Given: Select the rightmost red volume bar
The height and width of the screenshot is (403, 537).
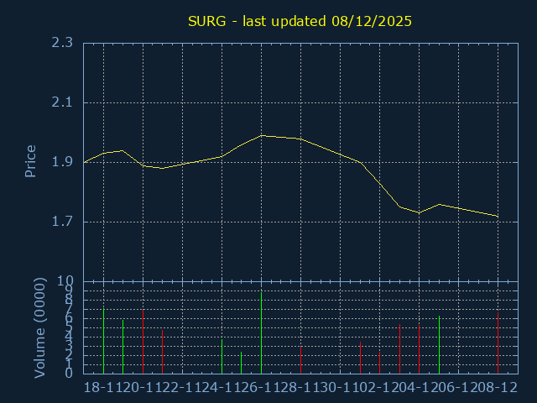Looking at the screenshot, I should point(399,348).
